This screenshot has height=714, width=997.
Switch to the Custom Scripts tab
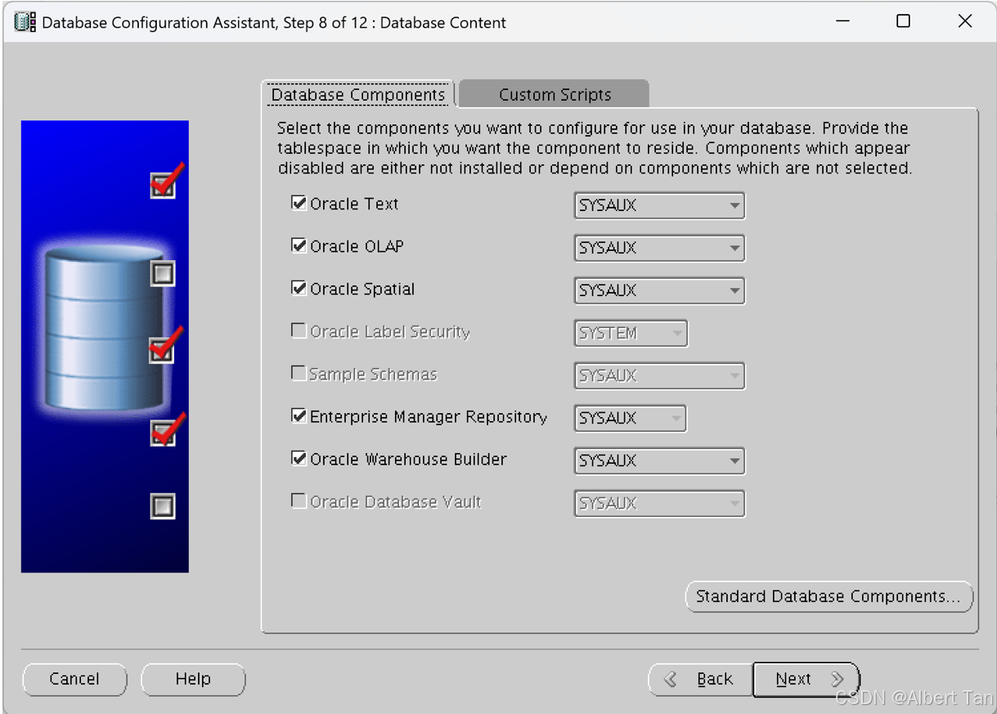click(555, 95)
